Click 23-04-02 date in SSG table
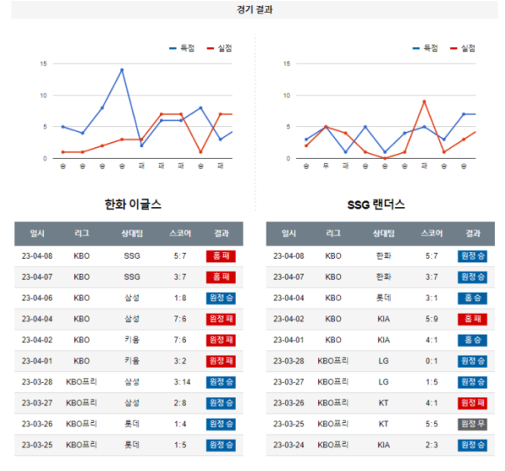 (289, 319)
